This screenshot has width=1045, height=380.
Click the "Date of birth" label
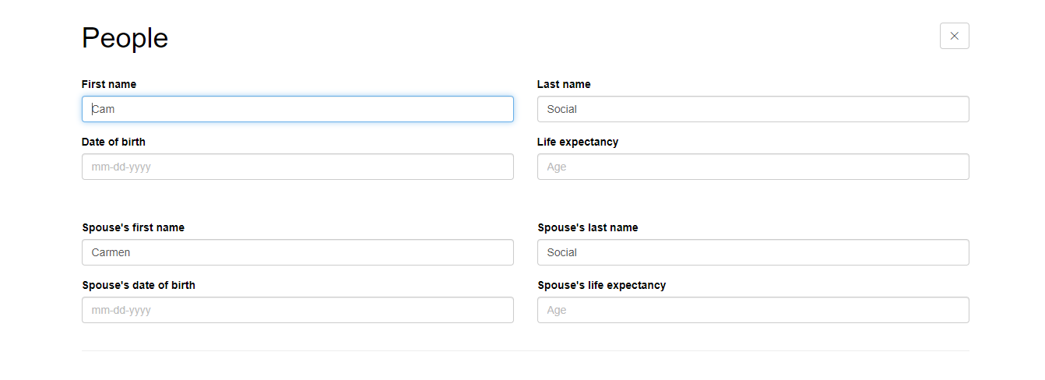click(x=114, y=142)
